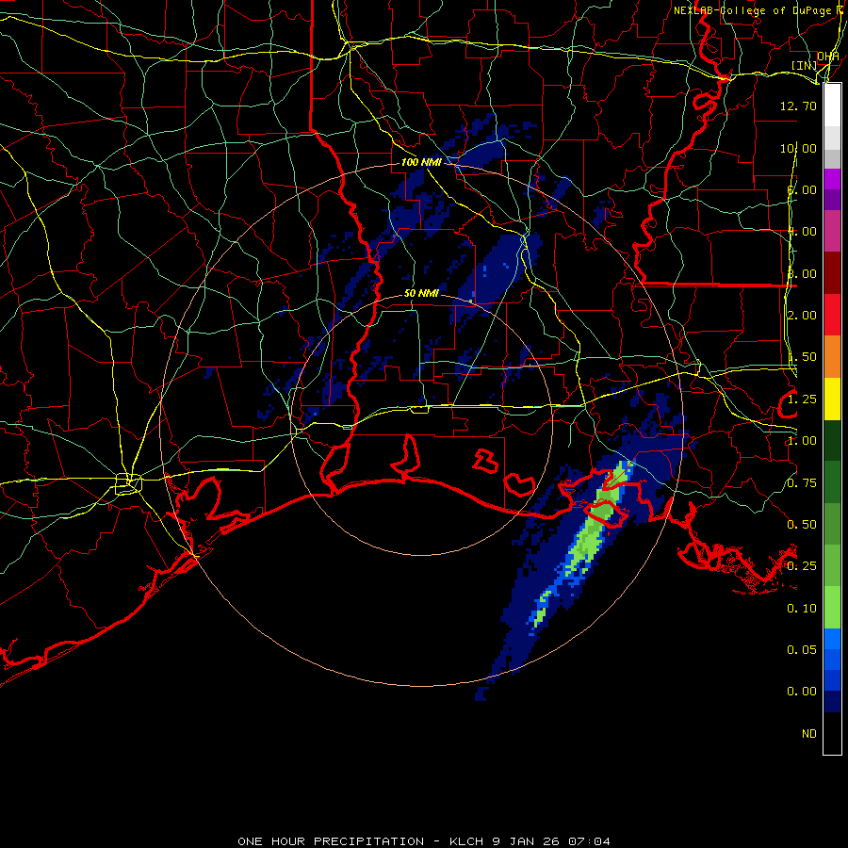Select the darkest green legend swatch
Viewport: 848px width, 848px height.
tap(832, 441)
